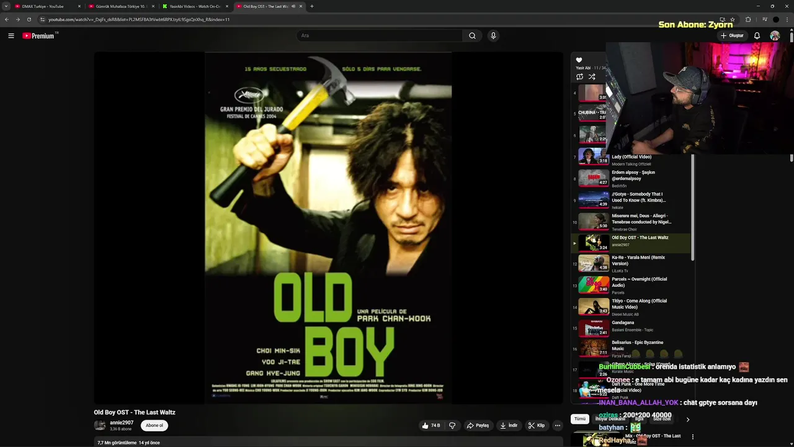Click the İndir download button
Viewport: 794px width, 447px height.
[x=508, y=425]
